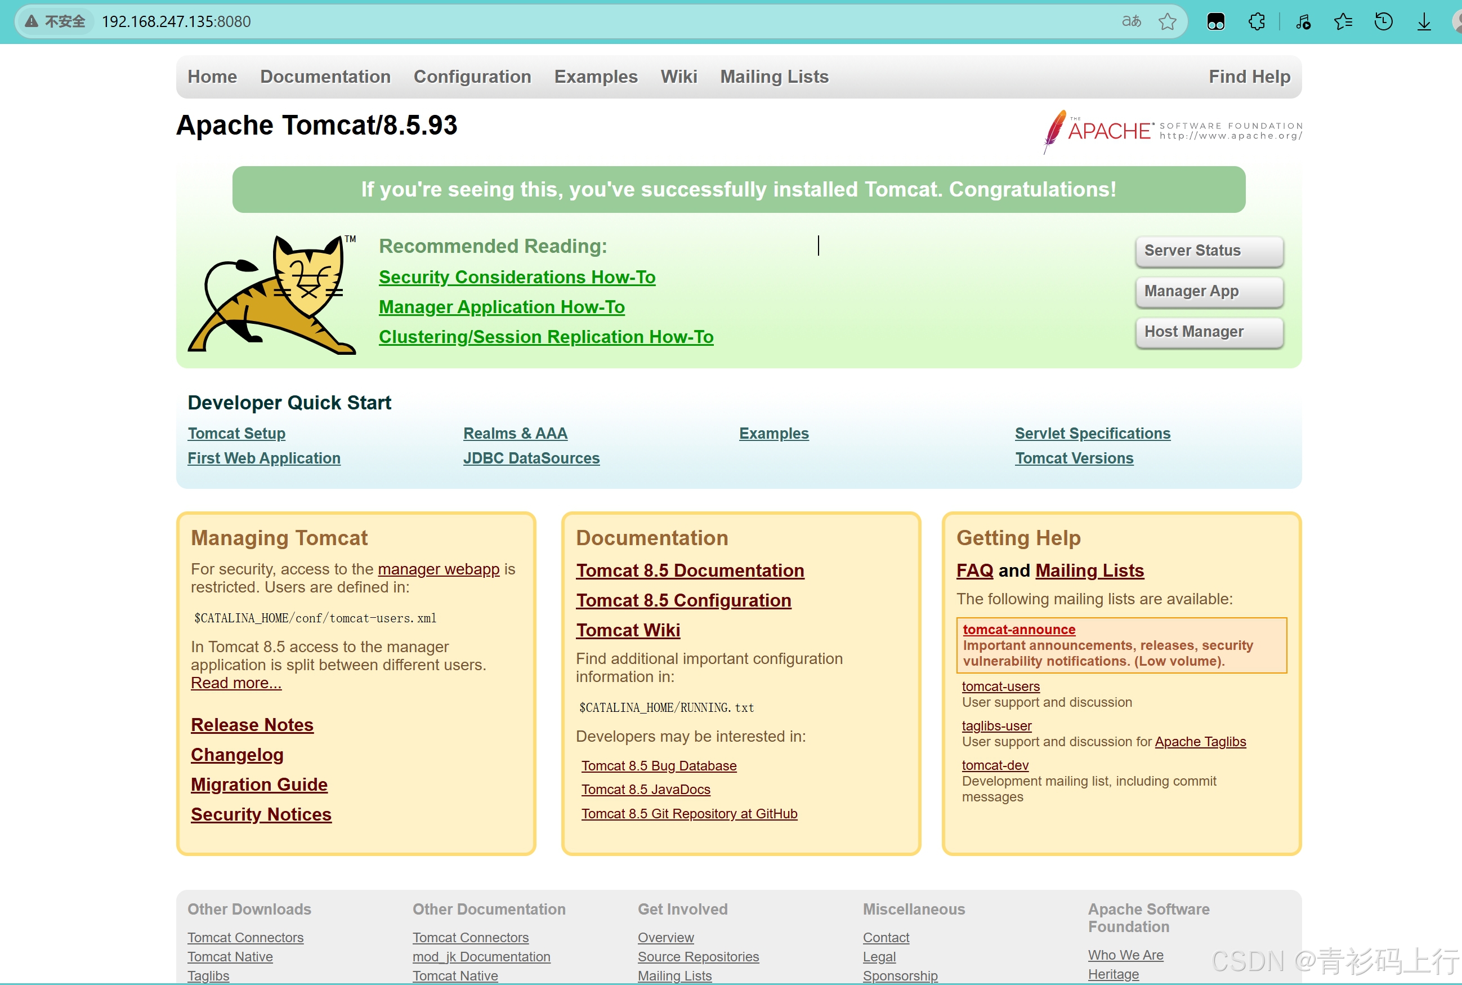Open Manager Application How-To link
Viewport: 1462px width, 985px height.
502,307
